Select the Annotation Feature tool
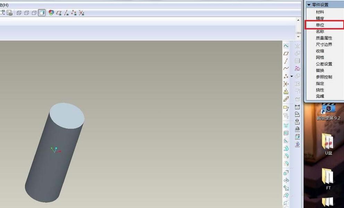Image resolution: width=344 pixels, height=208 pixels. pos(286,108)
